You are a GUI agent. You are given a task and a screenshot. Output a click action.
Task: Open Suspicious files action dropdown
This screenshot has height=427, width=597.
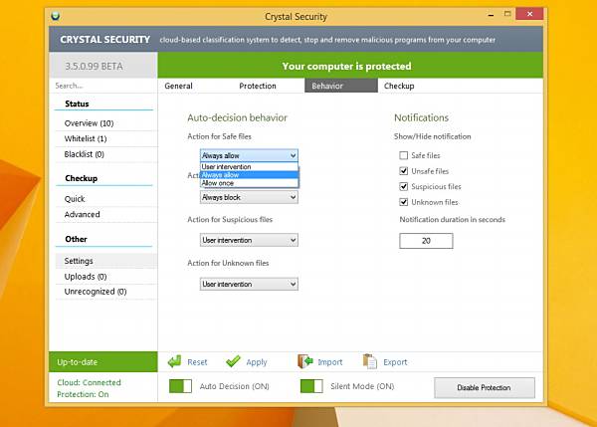[x=249, y=240]
